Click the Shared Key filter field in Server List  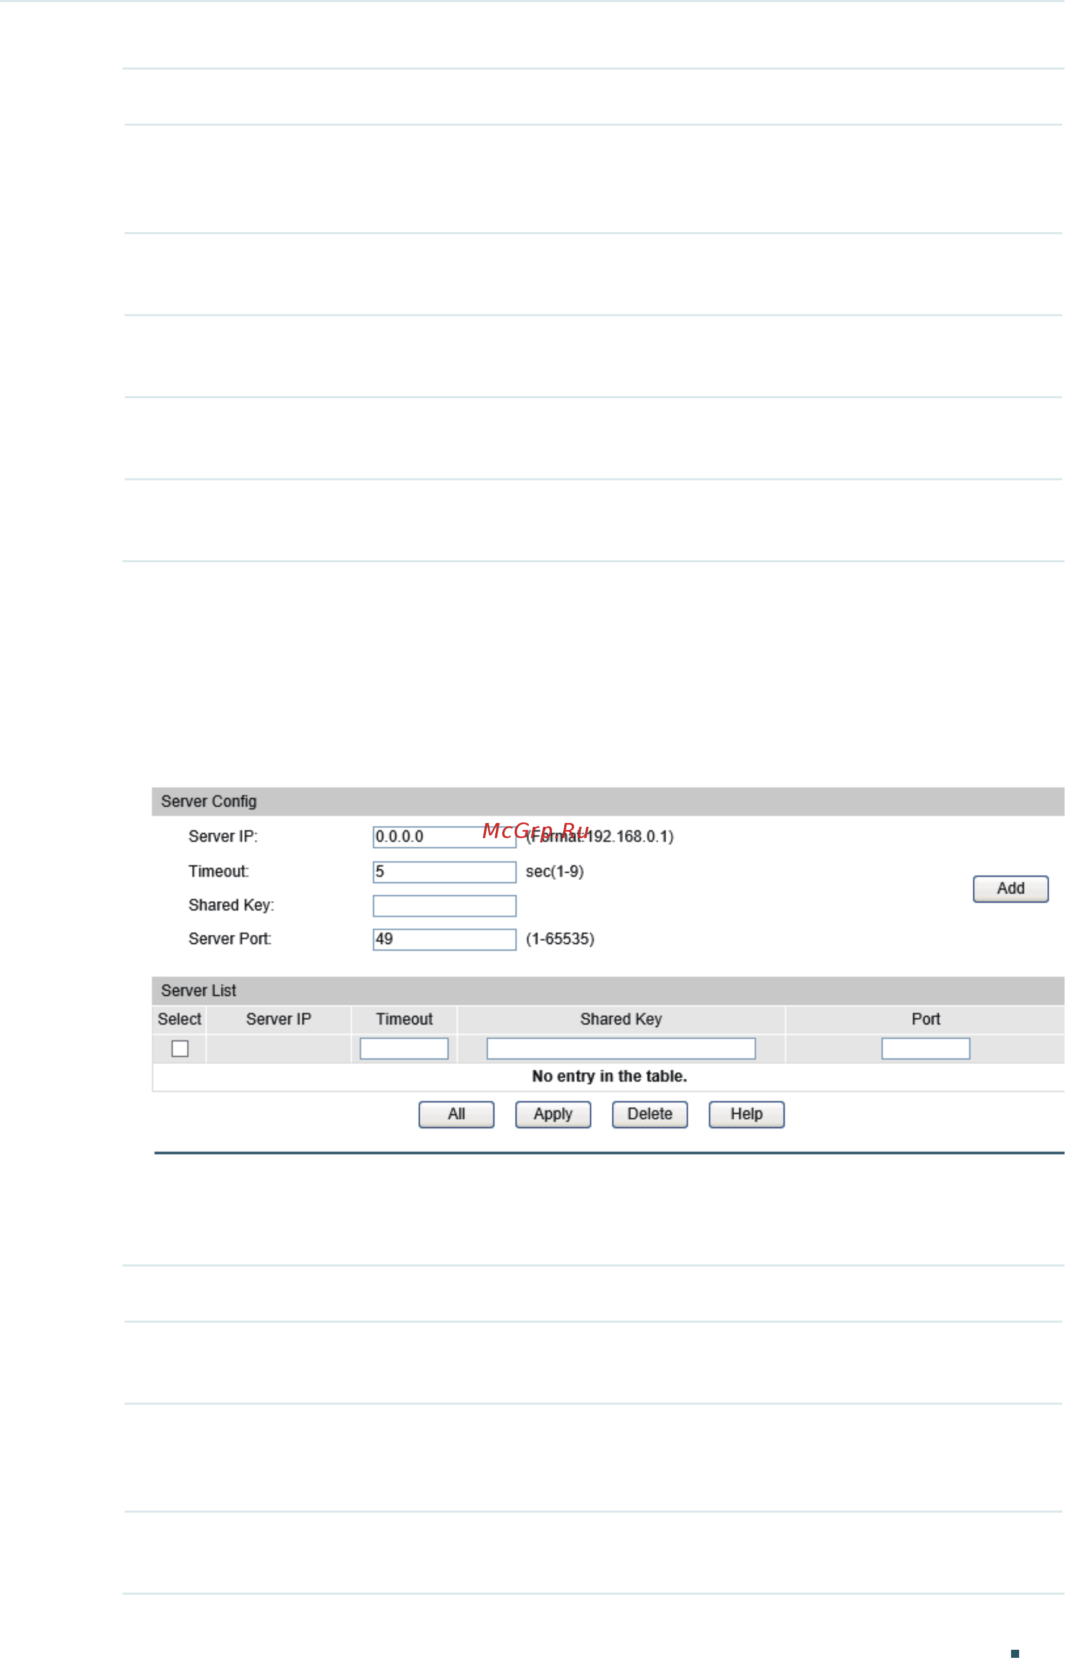click(x=621, y=1049)
